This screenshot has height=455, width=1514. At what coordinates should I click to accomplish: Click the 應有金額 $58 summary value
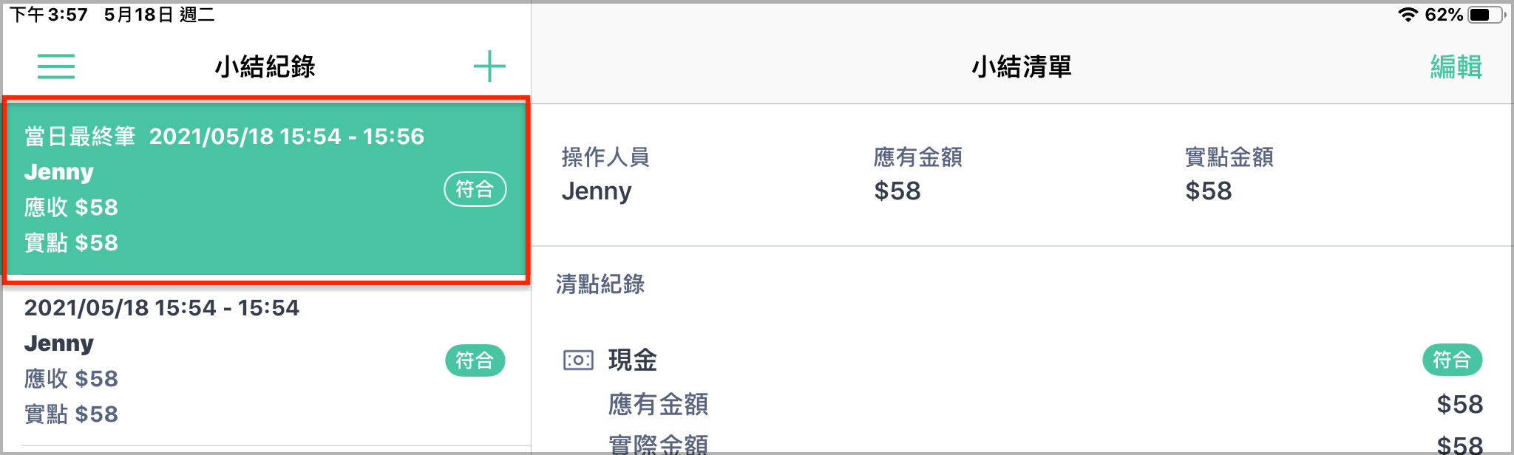[897, 191]
